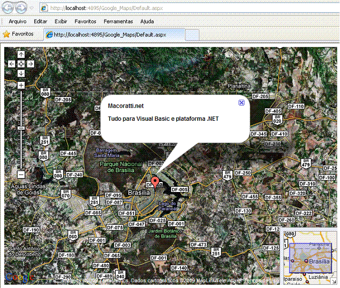Viewport: 340px width, 288px height.
Task: Click the Parque Nacional de Brasília label
Action: 120,167
